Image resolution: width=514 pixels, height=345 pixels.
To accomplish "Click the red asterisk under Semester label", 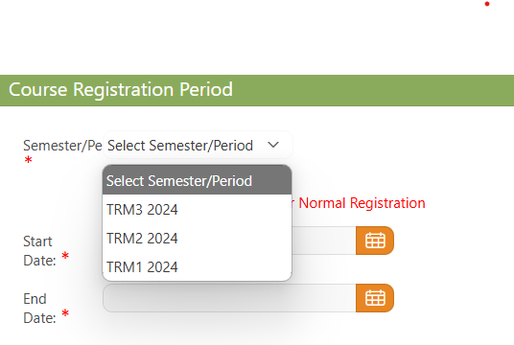I will [x=28, y=161].
